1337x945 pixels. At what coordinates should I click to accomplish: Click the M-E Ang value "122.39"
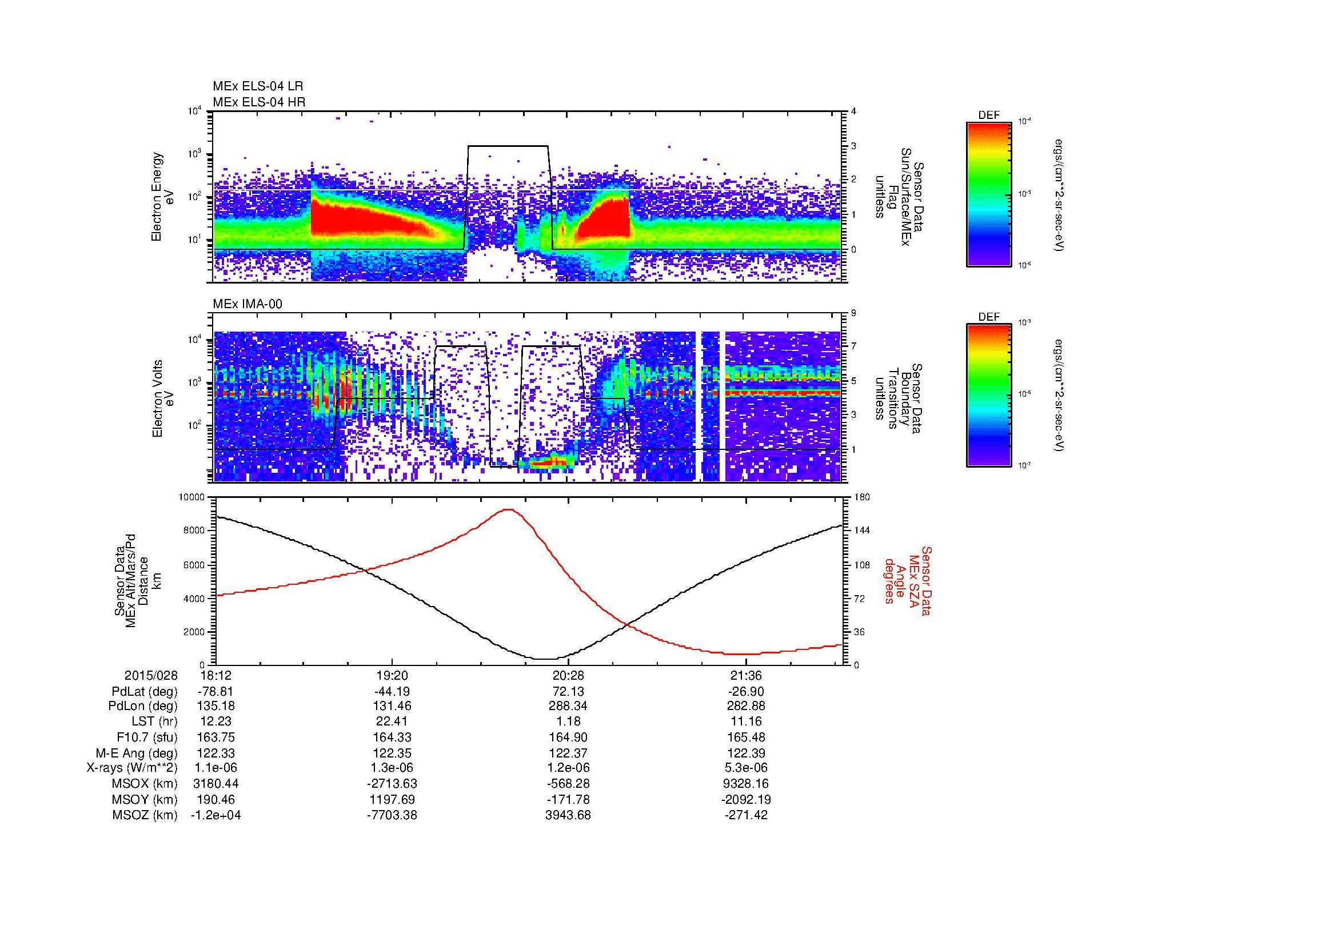pos(746,753)
